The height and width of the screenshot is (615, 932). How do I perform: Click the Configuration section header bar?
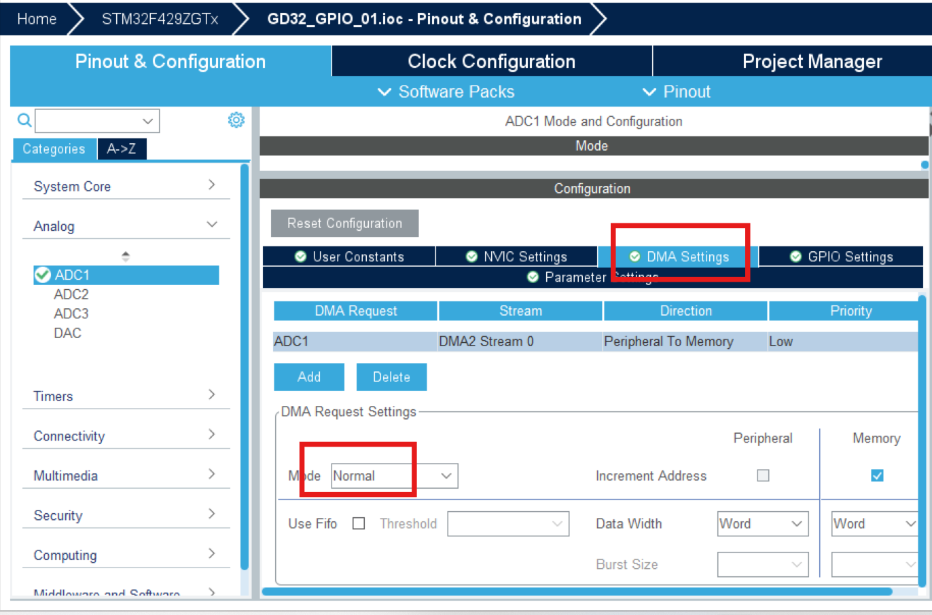pos(594,189)
